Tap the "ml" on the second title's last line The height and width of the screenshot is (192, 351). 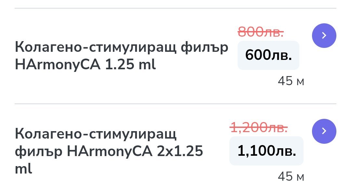(23, 168)
